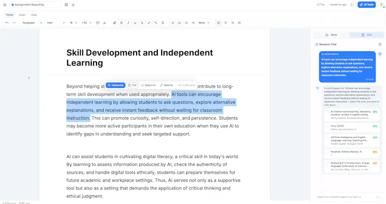
Task: Open the text color palette icon
Action: point(98,23)
